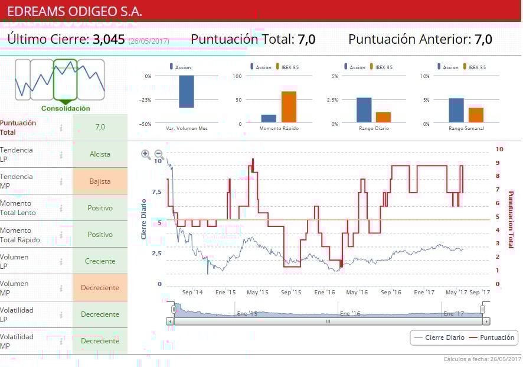Toggle Accion legend in Rango Semanal chart

448,67
